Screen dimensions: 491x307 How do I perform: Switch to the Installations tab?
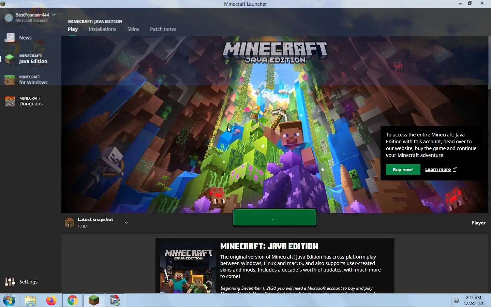102,29
